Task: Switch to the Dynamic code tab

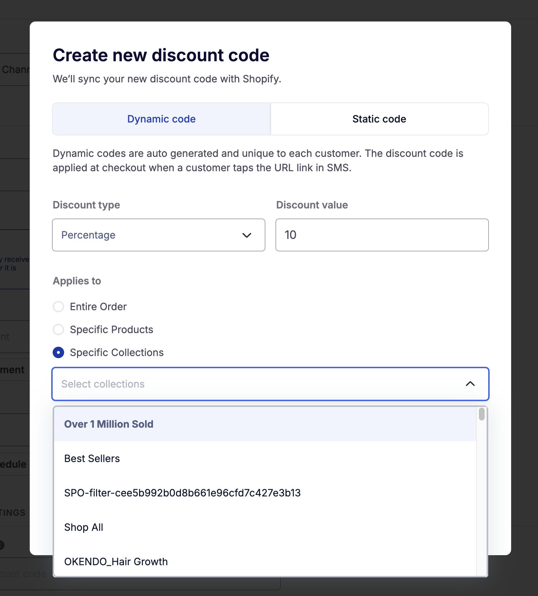Action: (161, 119)
